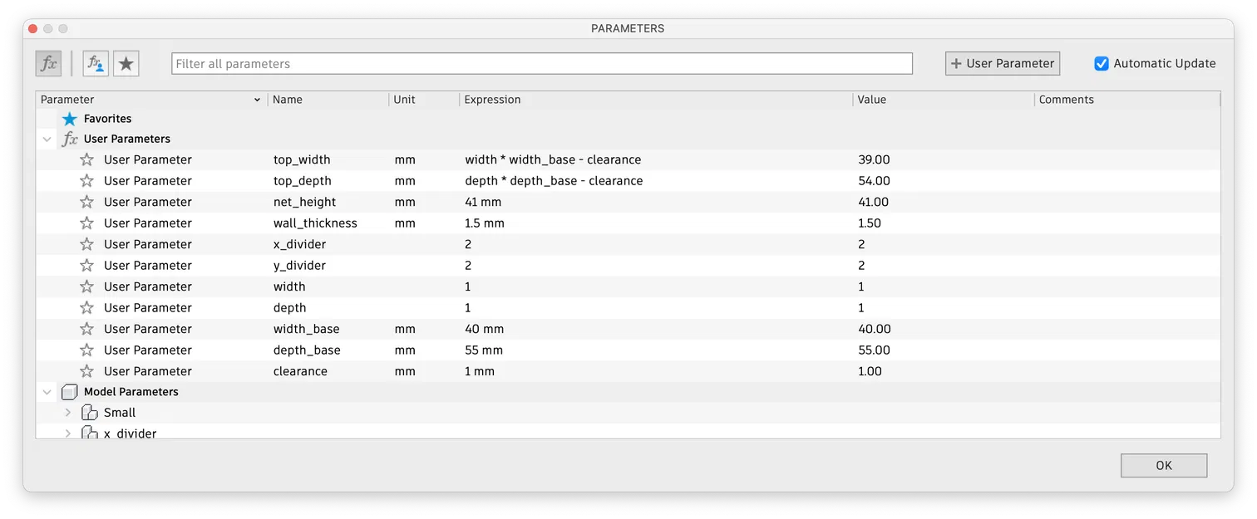Click the Filter all parameters search field
The image size is (1257, 519).
point(541,64)
